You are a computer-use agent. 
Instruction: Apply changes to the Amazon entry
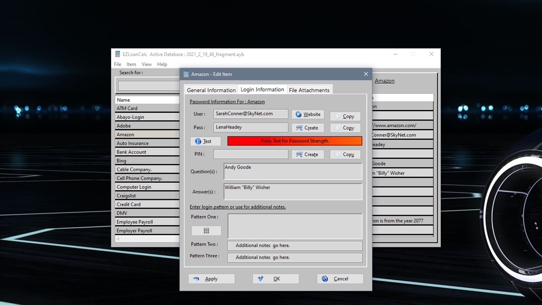(x=212, y=278)
